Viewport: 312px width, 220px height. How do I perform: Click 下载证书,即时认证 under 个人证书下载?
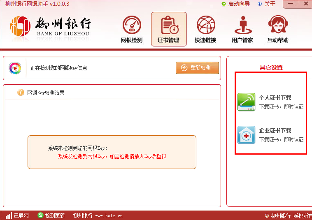point(282,107)
